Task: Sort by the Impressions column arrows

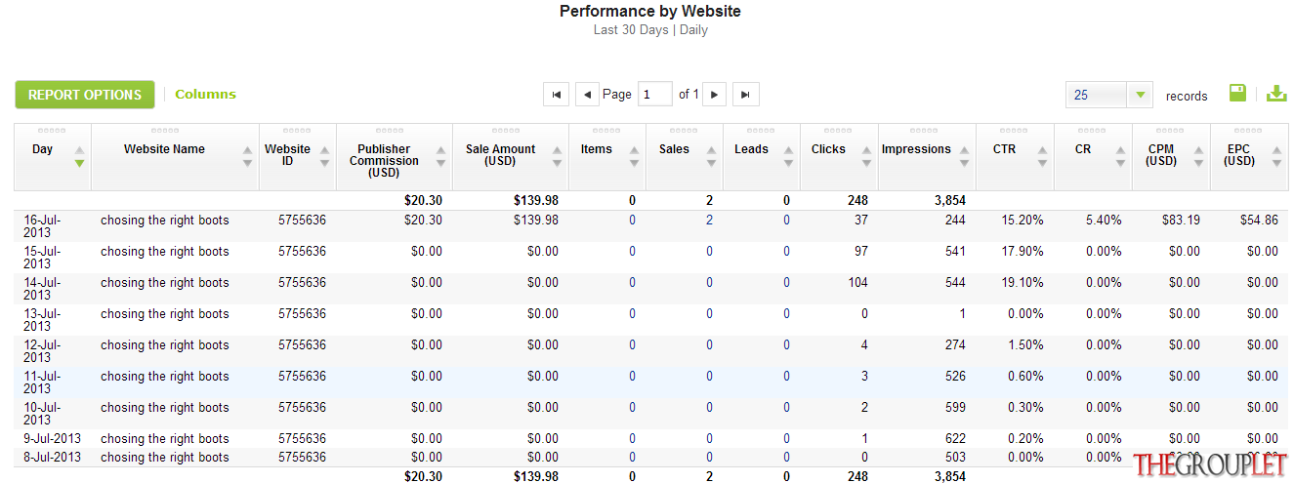Action: (965, 156)
